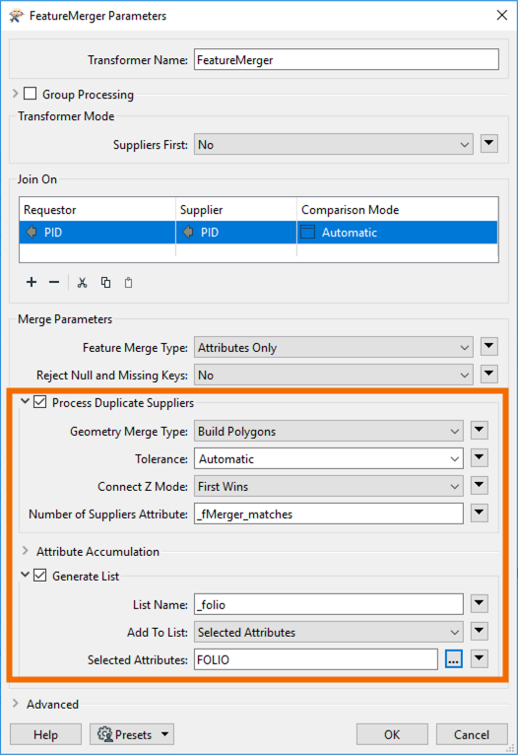Add a new Join On row
The height and width of the screenshot is (755, 518).
point(32,282)
